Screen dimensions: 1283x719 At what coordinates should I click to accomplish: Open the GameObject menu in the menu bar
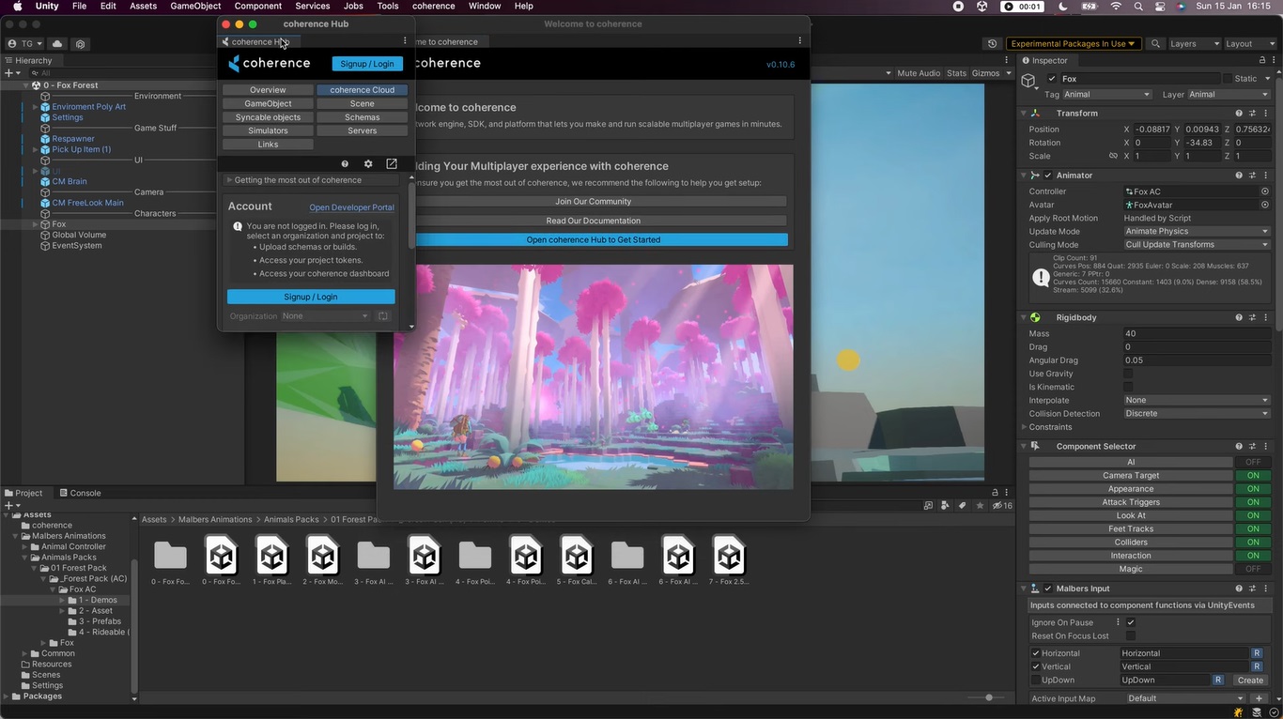pyautogui.click(x=195, y=6)
